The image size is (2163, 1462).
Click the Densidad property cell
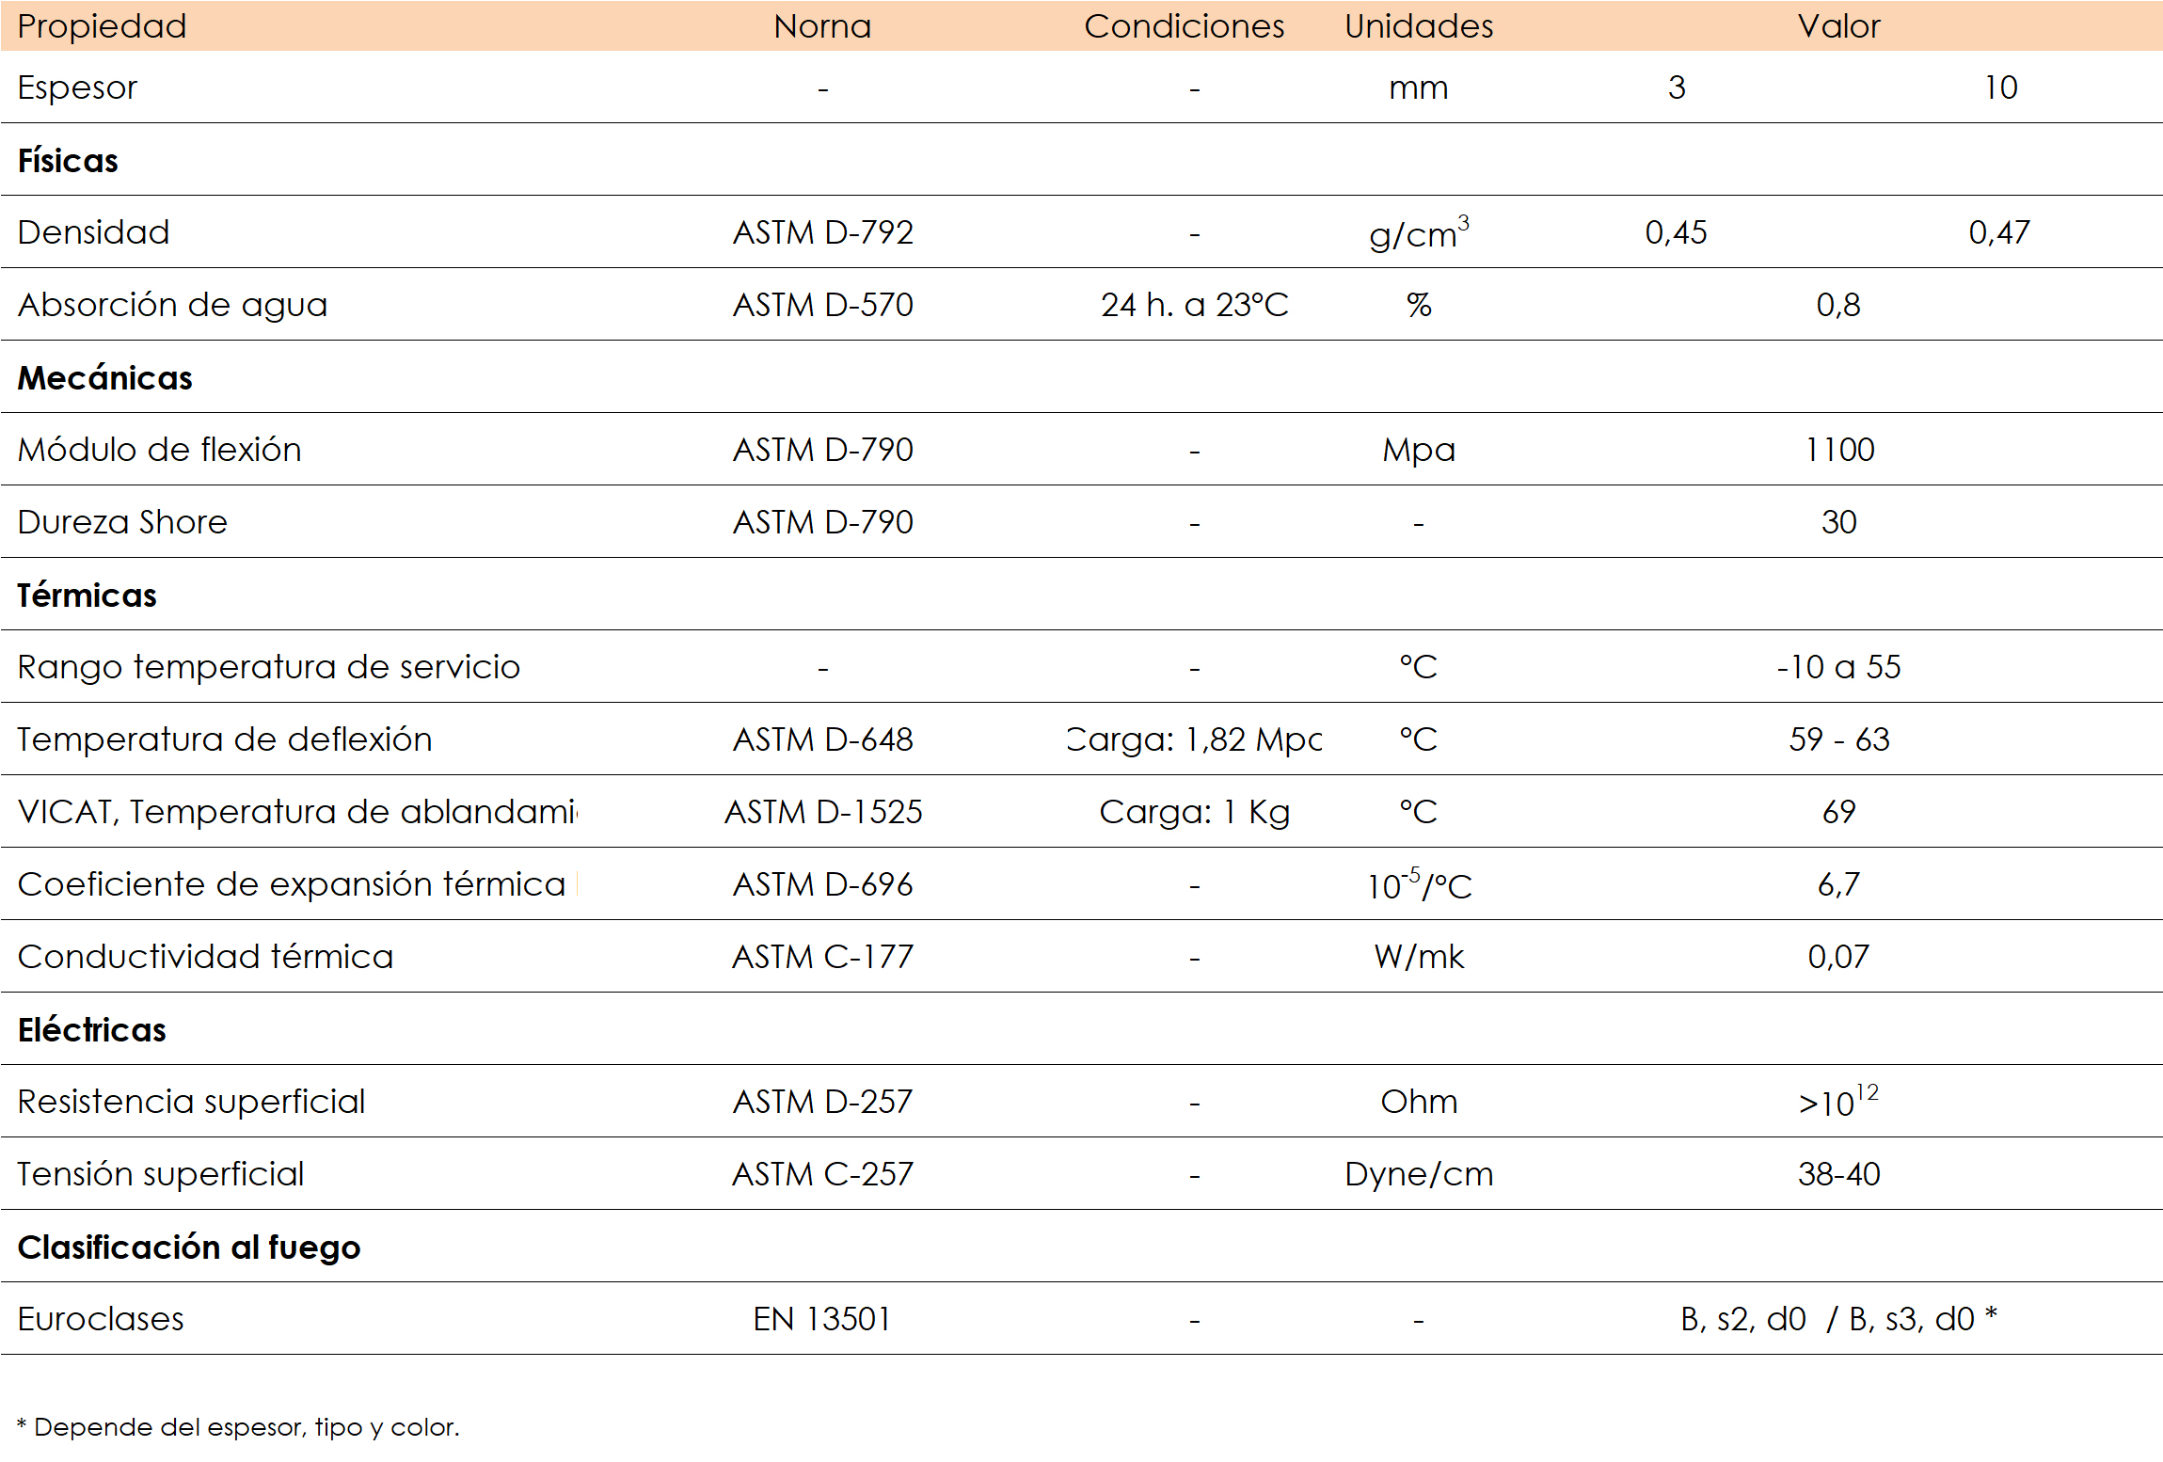[x=93, y=232]
